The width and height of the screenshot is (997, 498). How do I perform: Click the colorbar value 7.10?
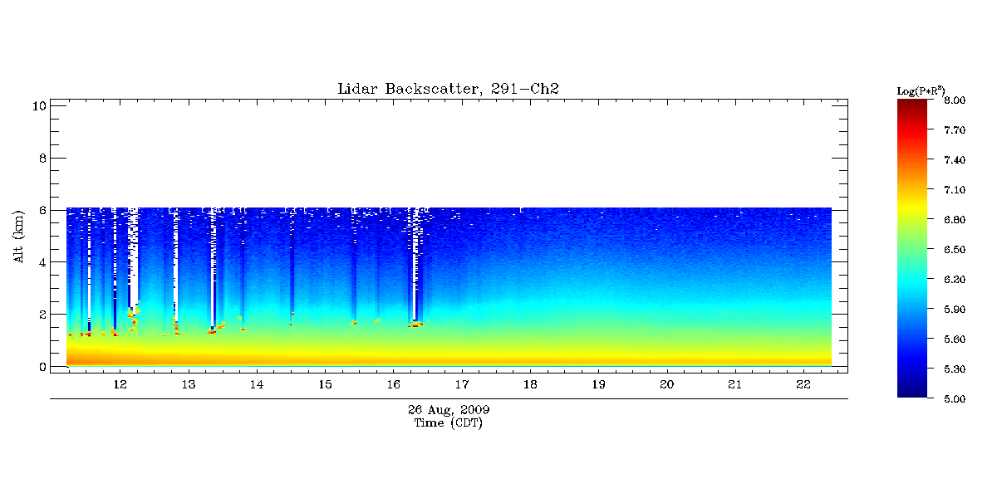point(955,190)
